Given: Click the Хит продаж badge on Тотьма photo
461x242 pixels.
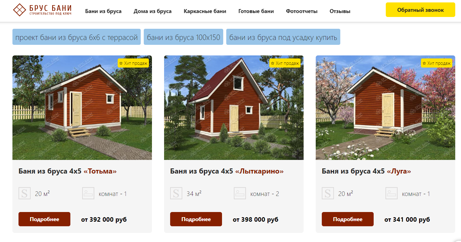Looking at the screenshot, I should coord(133,63).
